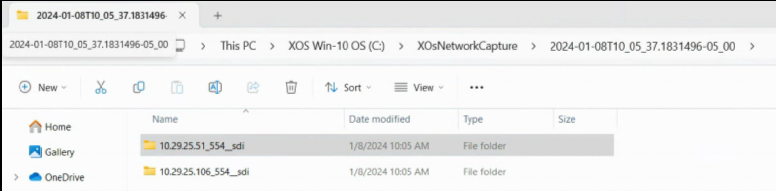
Task: Click XOsNetworkCapture in address bar
Action: point(467,46)
